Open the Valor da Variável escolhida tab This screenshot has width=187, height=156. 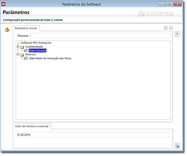32,126
